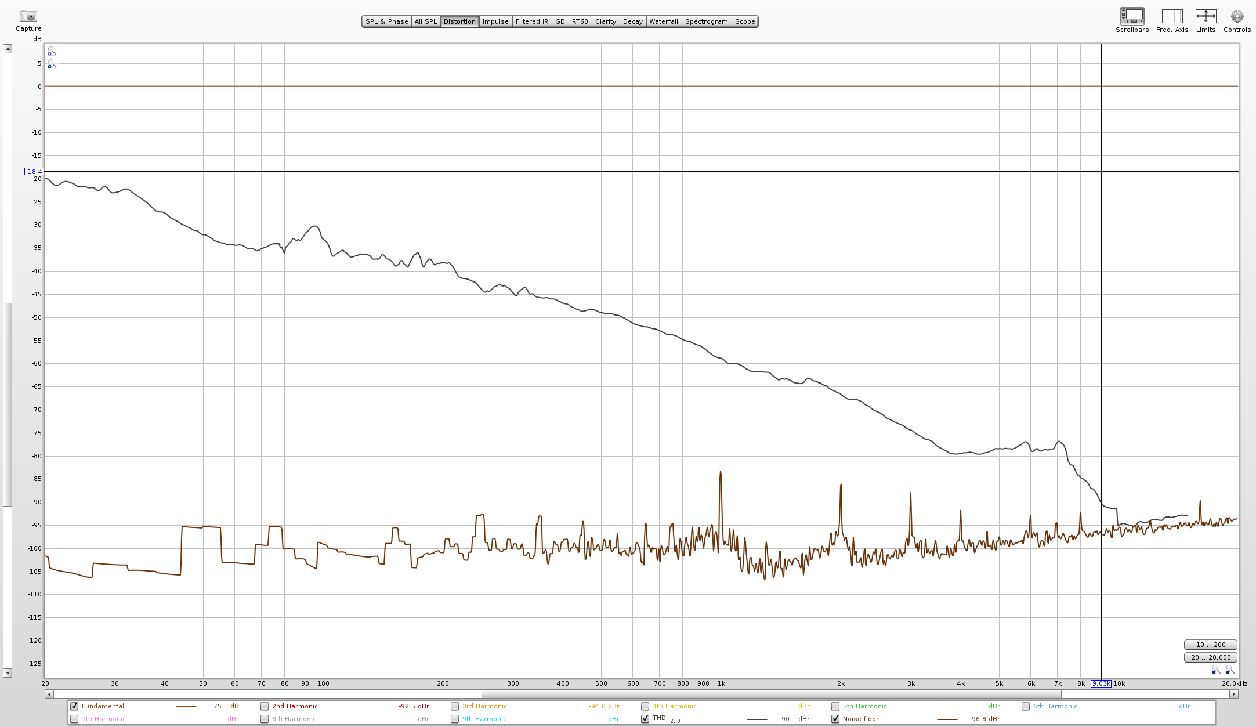Image resolution: width=1256 pixels, height=727 pixels.
Task: Zoom out vertical axis magnifier
Action: coord(51,64)
